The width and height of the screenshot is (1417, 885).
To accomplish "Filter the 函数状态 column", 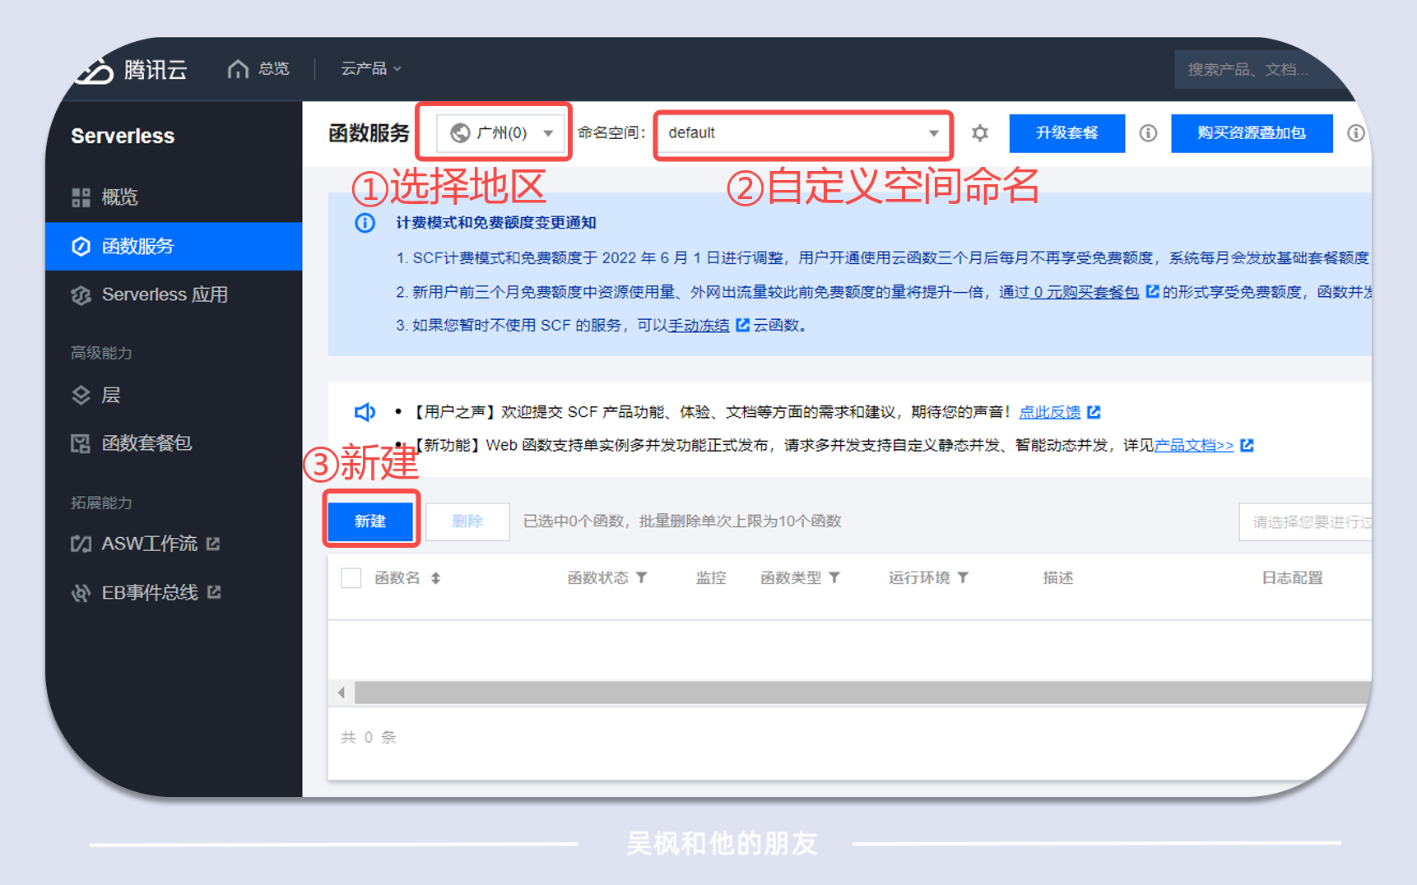I will click(642, 578).
